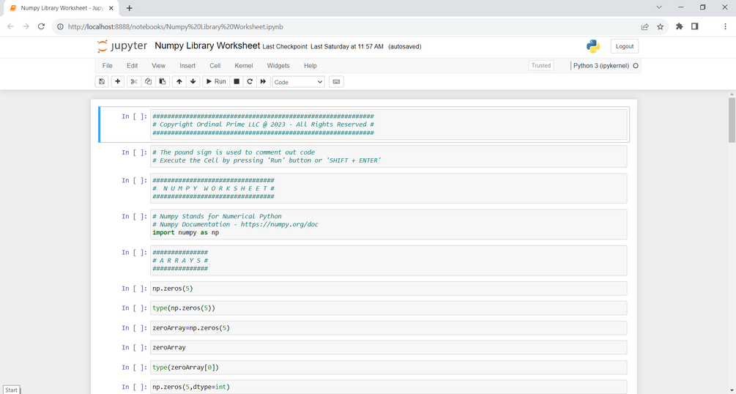Cut selected cells with scissors icon
This screenshot has width=736, height=394.
point(134,82)
